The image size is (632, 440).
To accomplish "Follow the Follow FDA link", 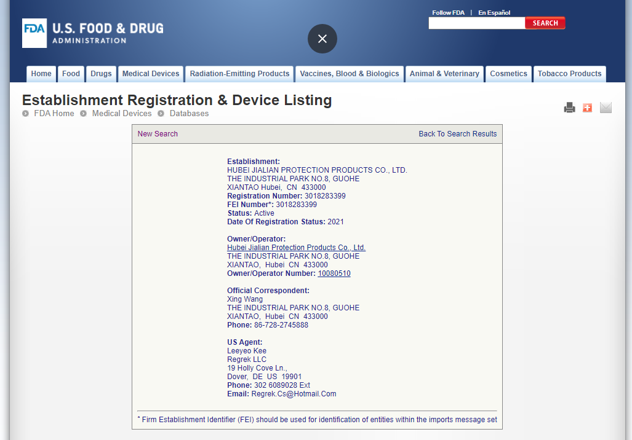I will point(448,12).
